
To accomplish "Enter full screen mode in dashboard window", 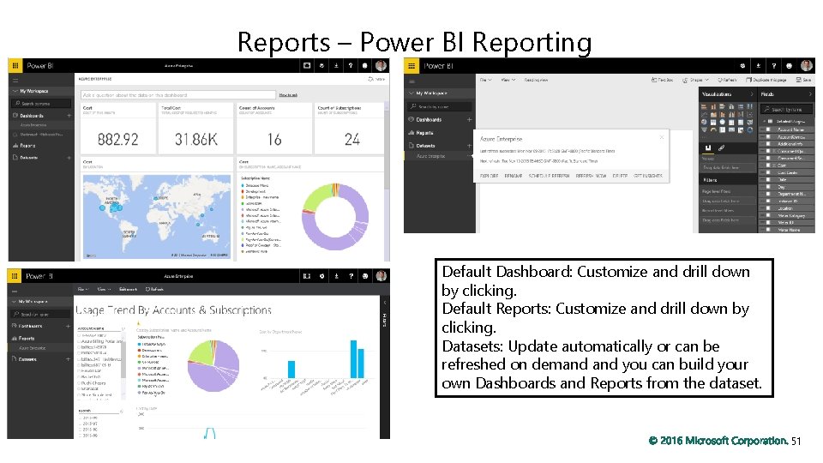I will [307, 66].
